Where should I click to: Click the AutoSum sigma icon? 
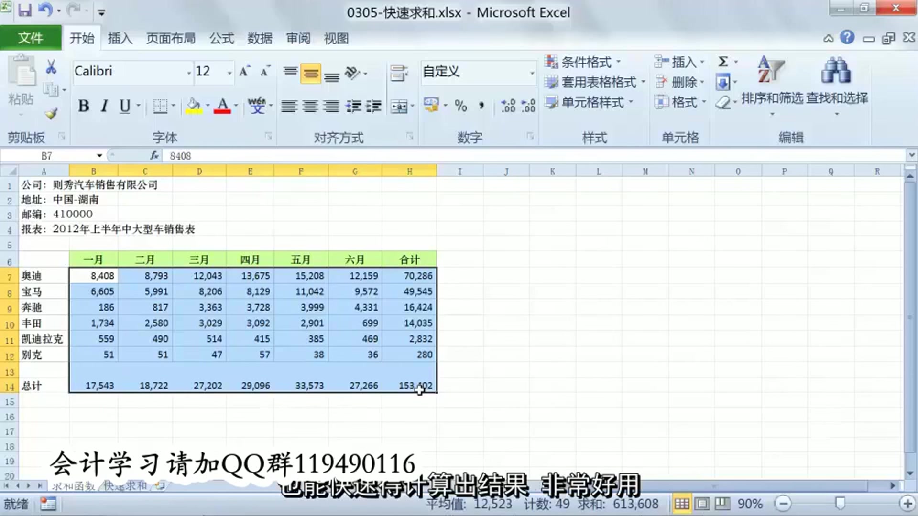(x=723, y=62)
